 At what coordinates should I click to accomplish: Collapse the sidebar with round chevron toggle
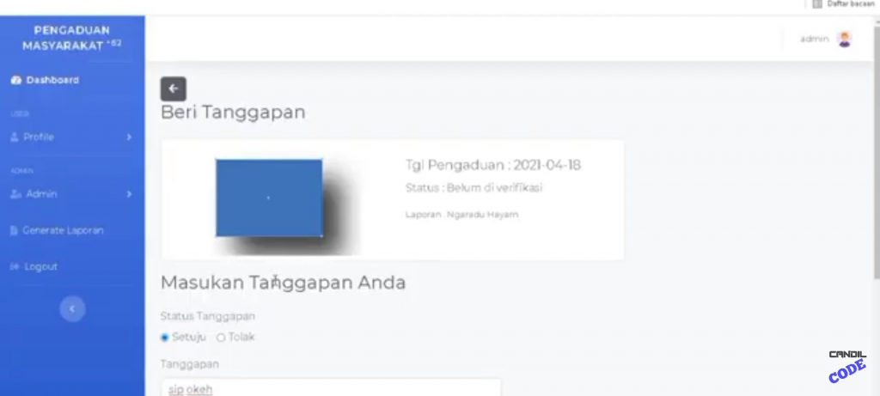tap(72, 308)
